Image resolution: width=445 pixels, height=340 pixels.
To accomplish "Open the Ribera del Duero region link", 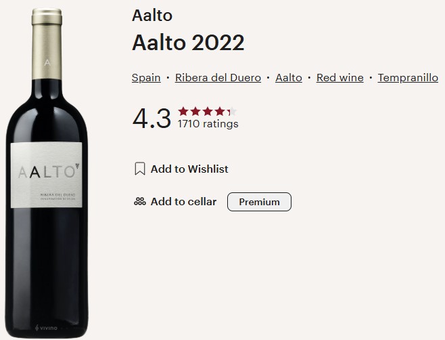I will (218, 78).
